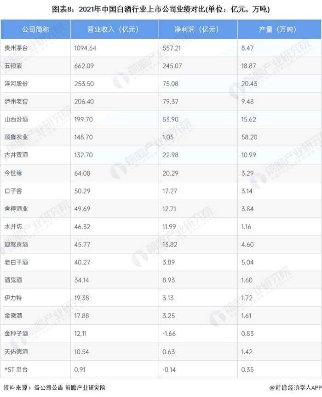Click the output value 5.04
This screenshot has width=322, height=397.
(x=247, y=262)
